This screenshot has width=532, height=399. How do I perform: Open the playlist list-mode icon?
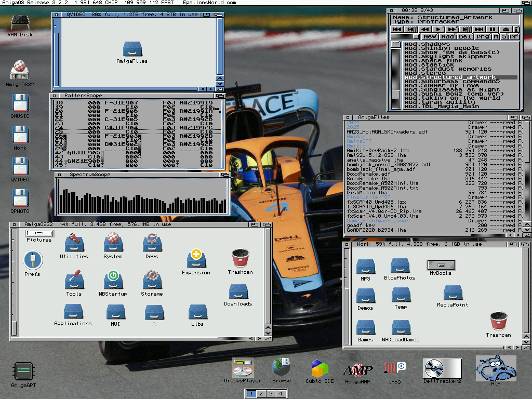(x=395, y=45)
